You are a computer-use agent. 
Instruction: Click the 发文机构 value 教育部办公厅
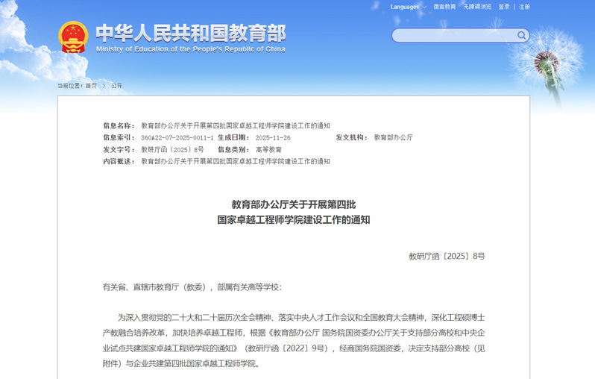tap(393, 138)
